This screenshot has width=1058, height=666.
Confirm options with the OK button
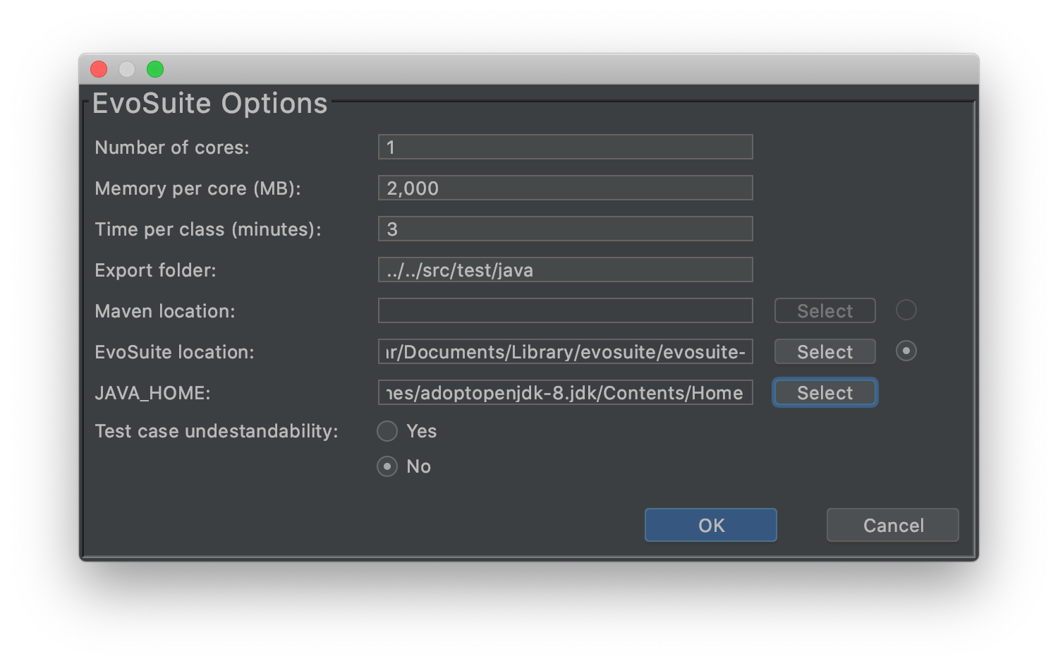710,525
